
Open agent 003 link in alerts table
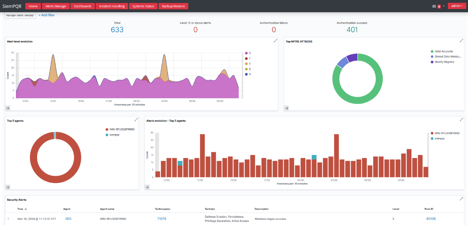click(x=68, y=219)
